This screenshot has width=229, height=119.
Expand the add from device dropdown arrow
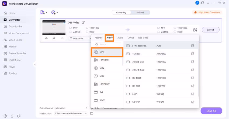coord(57,12)
